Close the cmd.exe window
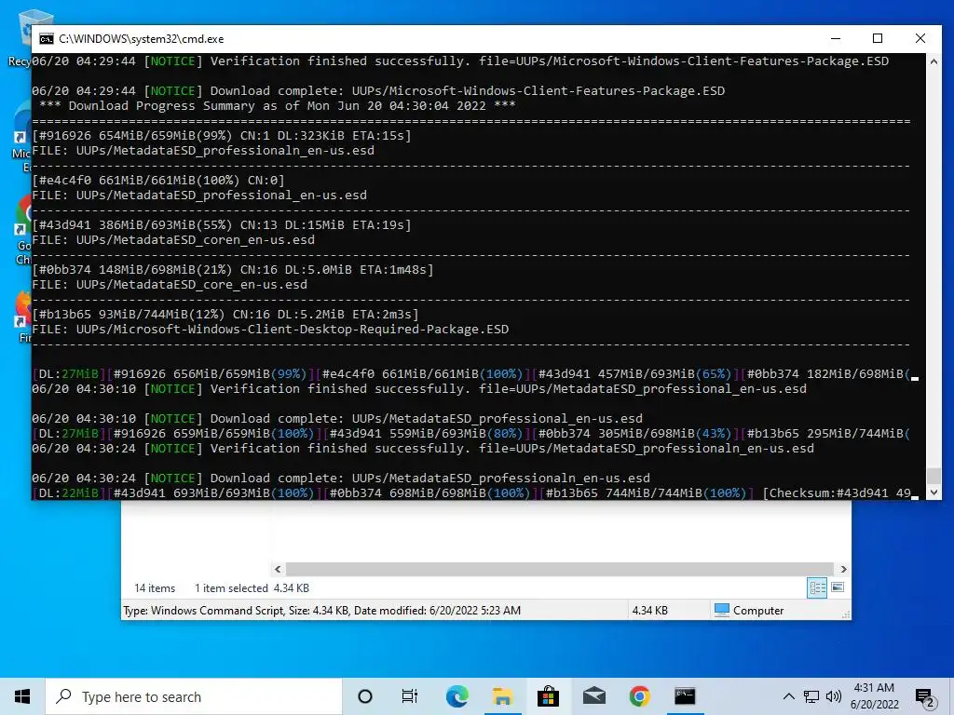This screenshot has height=715, width=954. click(x=920, y=38)
